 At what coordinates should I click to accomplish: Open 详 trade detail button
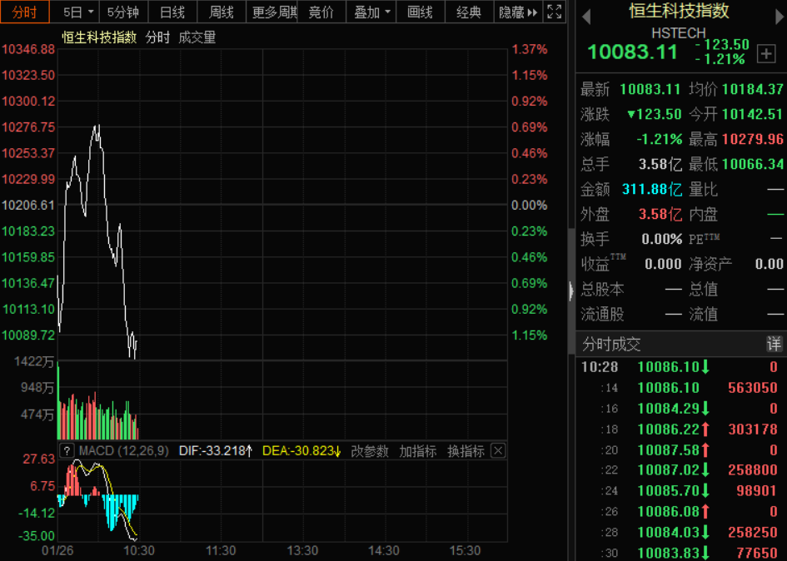[x=774, y=344]
